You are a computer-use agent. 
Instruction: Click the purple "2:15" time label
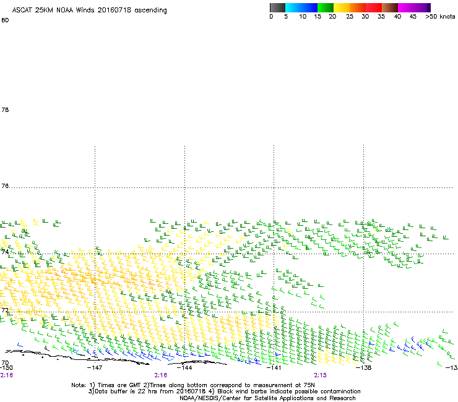click(x=320, y=375)
